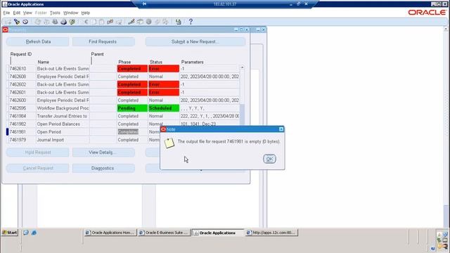
Task: Click the Folder Tools toolbar icon
Action: pos(166,22)
